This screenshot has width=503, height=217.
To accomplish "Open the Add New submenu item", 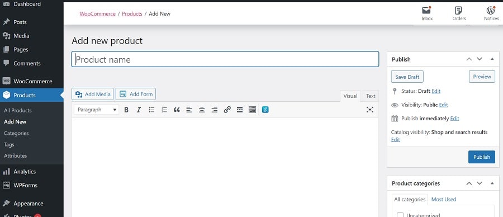I will point(15,122).
